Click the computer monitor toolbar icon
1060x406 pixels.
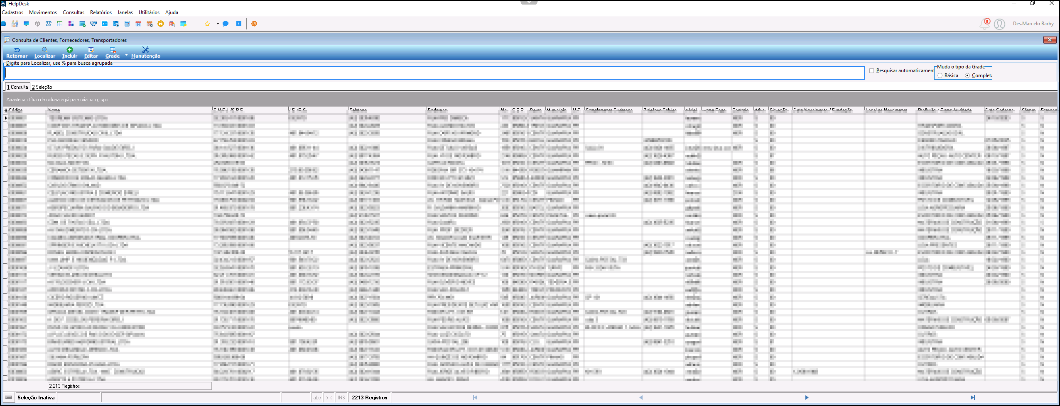click(x=26, y=24)
